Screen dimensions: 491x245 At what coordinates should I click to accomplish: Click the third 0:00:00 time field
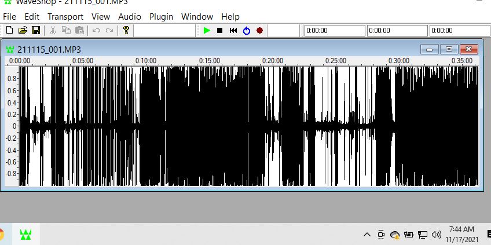[460, 31]
